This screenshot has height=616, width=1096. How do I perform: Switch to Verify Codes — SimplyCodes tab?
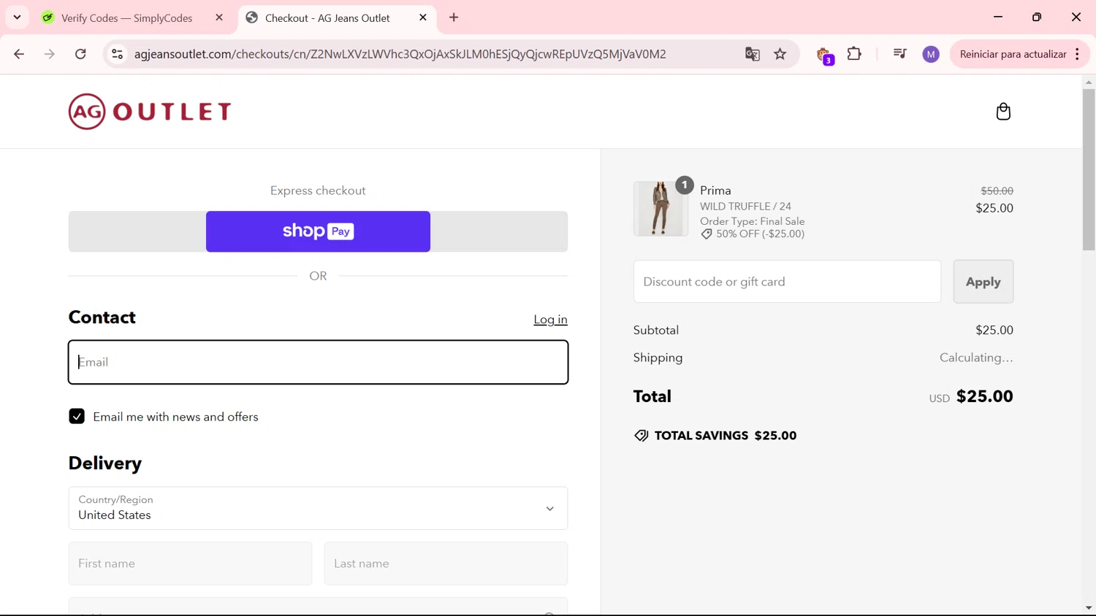tap(126, 18)
